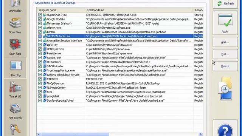
Task: Click the HyperSnap 7.lnk program icon
Action: click(x=45, y=15)
